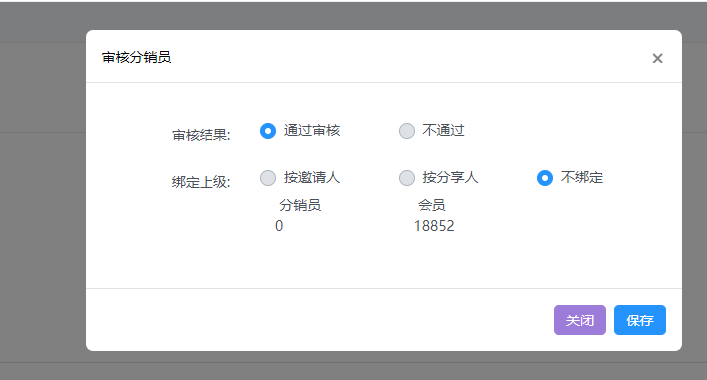
Task: Choose the 按分享人 radio option
Action: 407,178
